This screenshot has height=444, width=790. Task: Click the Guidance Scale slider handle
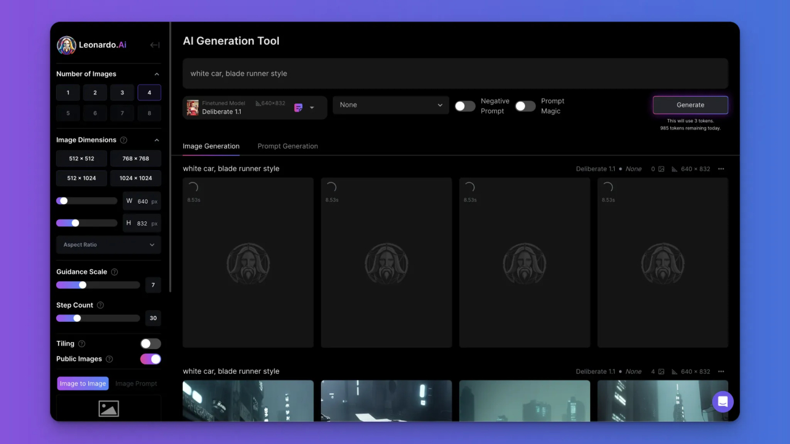point(83,285)
